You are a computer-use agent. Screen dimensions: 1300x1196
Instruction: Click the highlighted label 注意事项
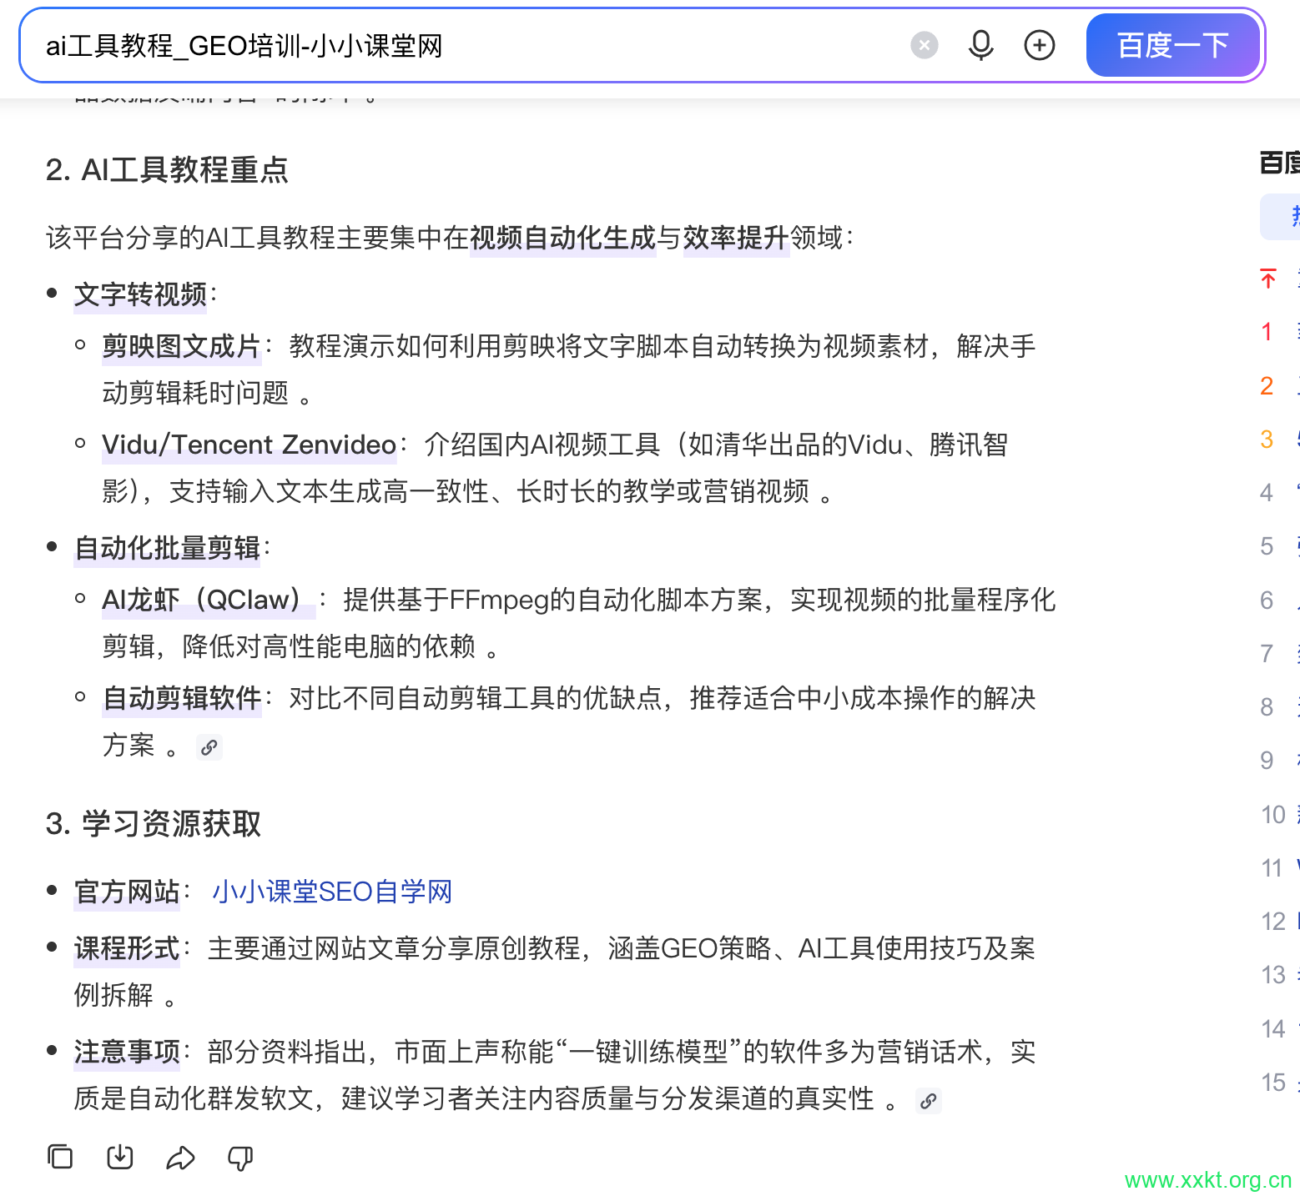click(127, 1052)
